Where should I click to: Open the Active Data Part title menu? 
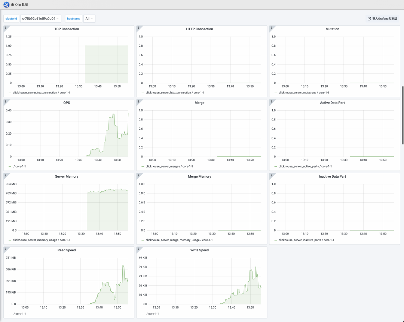click(x=333, y=103)
